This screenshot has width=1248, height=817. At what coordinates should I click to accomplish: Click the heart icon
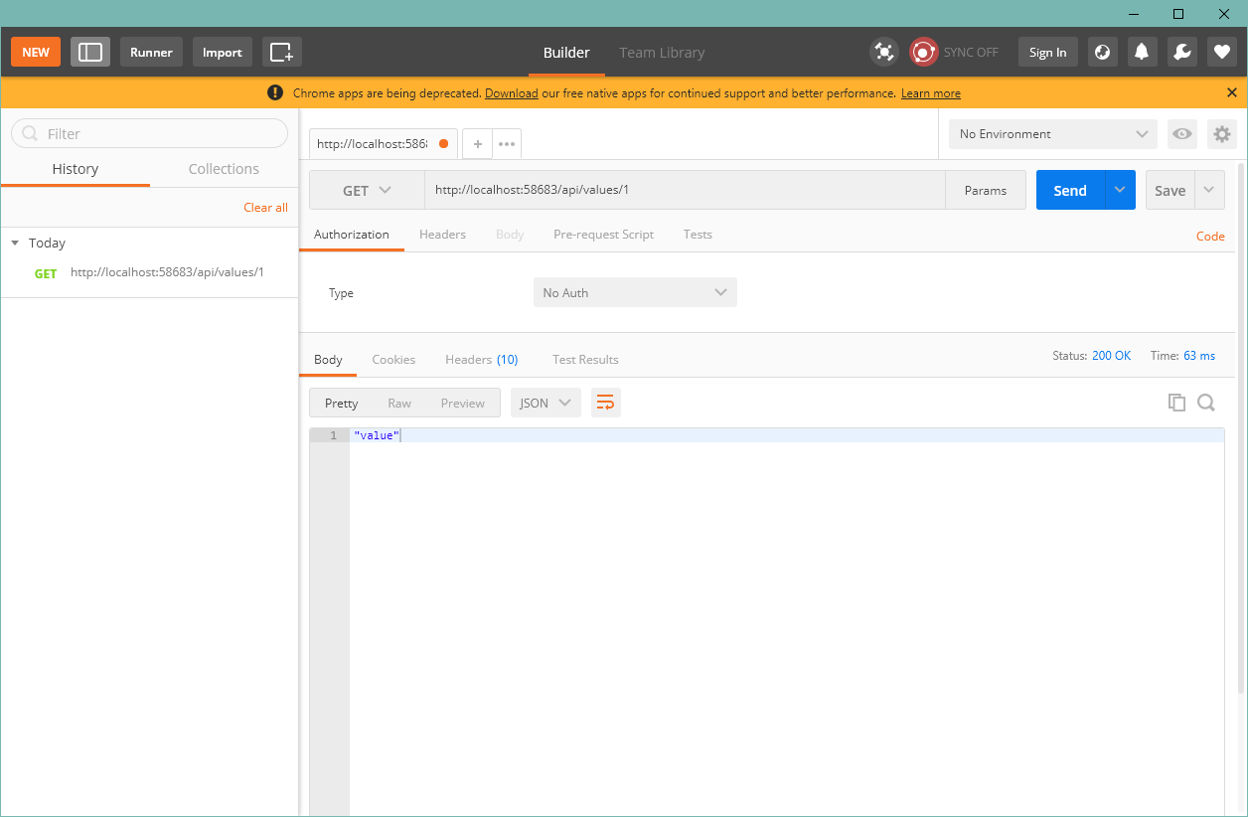point(1222,52)
